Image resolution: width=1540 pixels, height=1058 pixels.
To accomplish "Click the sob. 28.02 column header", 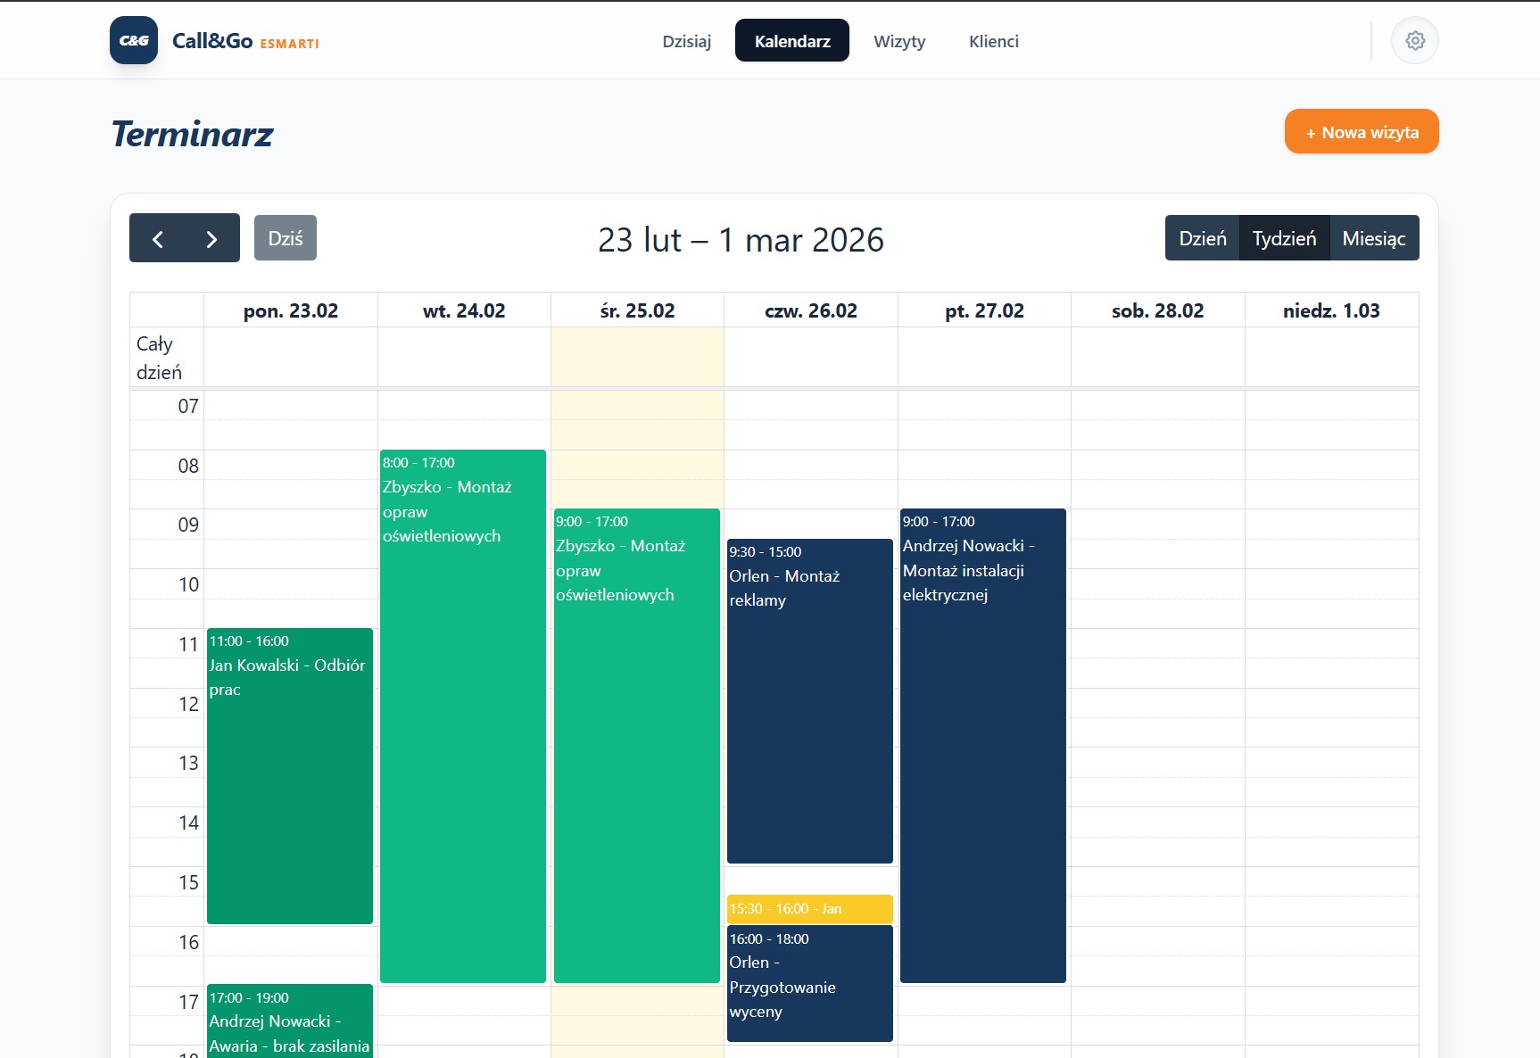I will pos(1157,310).
